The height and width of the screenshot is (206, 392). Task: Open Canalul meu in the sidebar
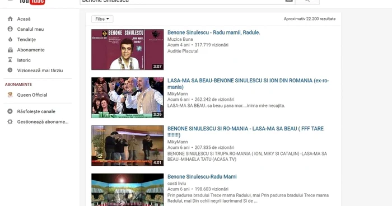pos(30,29)
